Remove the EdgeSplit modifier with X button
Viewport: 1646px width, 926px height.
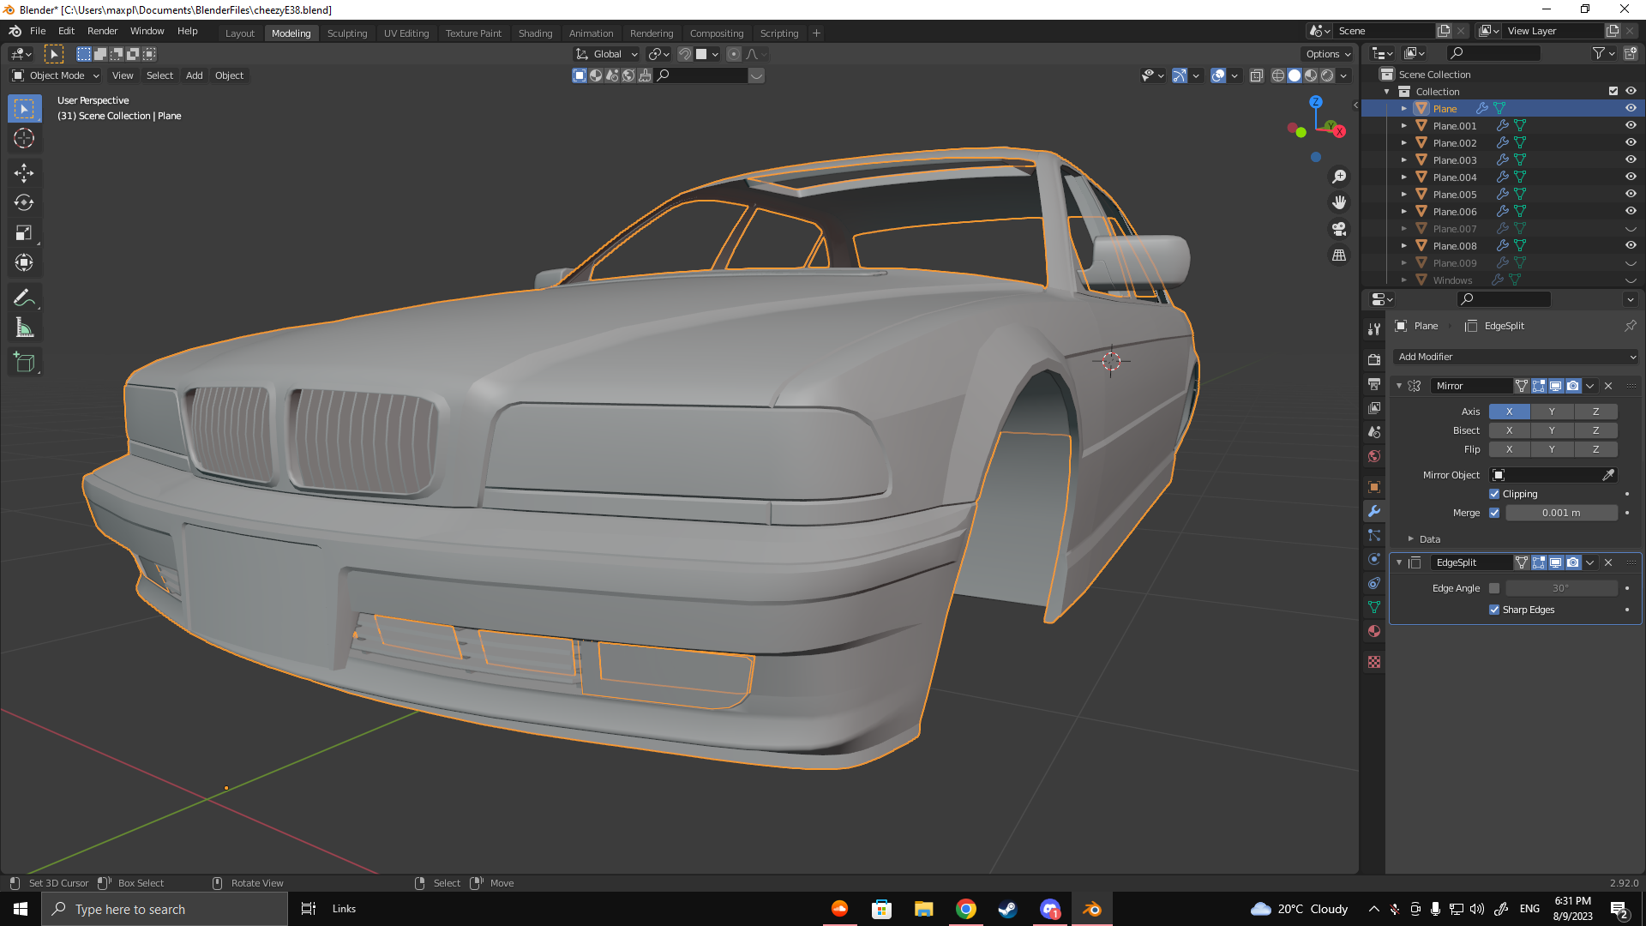(1608, 562)
